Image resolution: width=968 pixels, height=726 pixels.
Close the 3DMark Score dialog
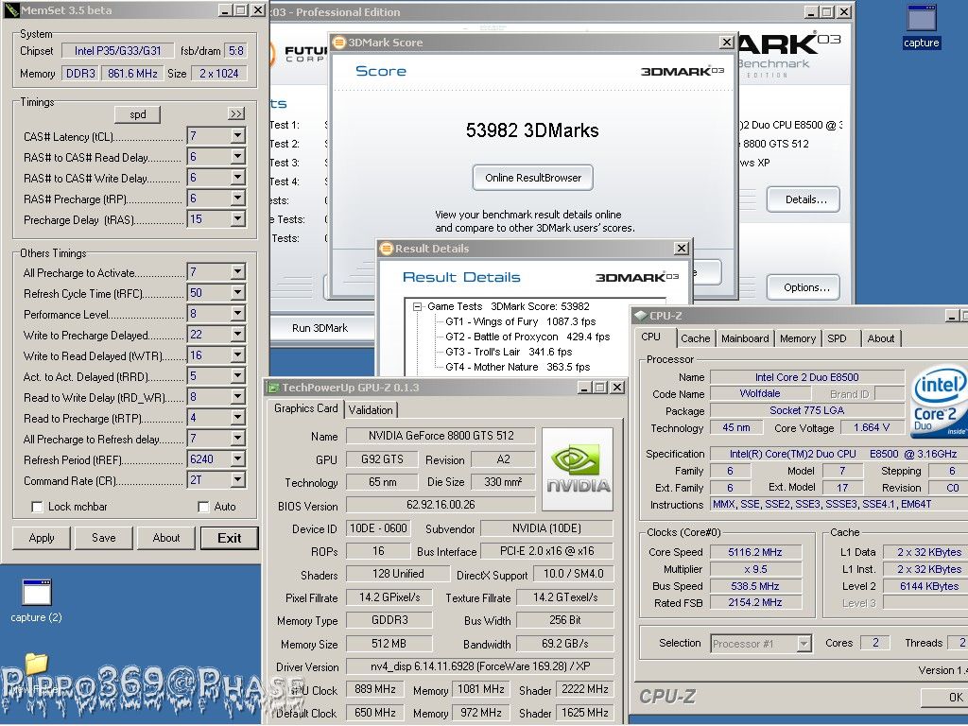tap(727, 42)
